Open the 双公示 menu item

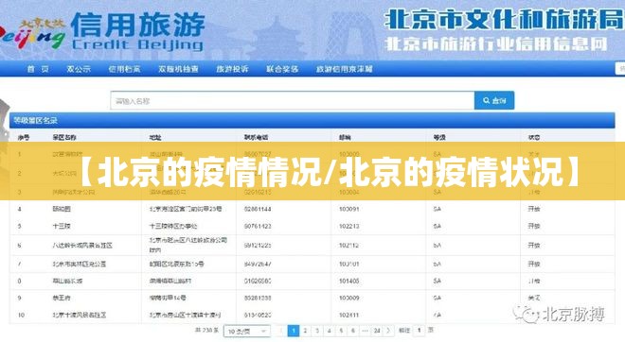click(x=79, y=69)
